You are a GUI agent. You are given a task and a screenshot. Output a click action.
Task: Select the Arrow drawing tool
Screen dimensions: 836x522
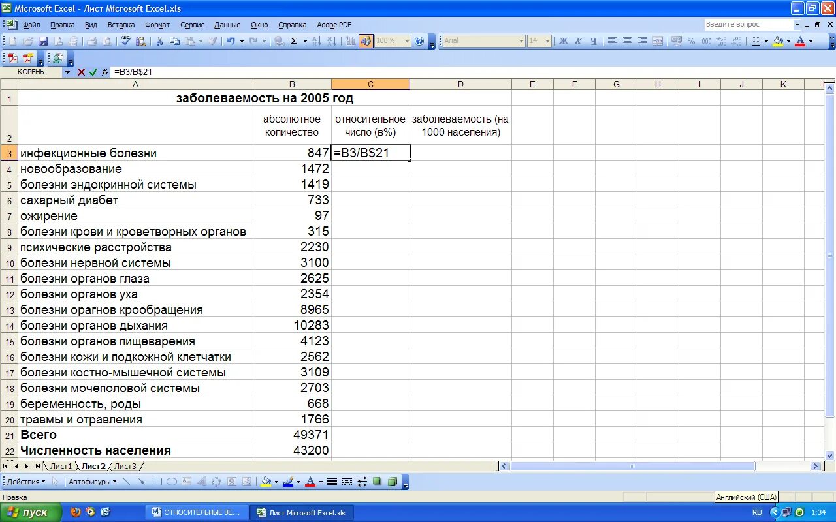click(x=141, y=482)
